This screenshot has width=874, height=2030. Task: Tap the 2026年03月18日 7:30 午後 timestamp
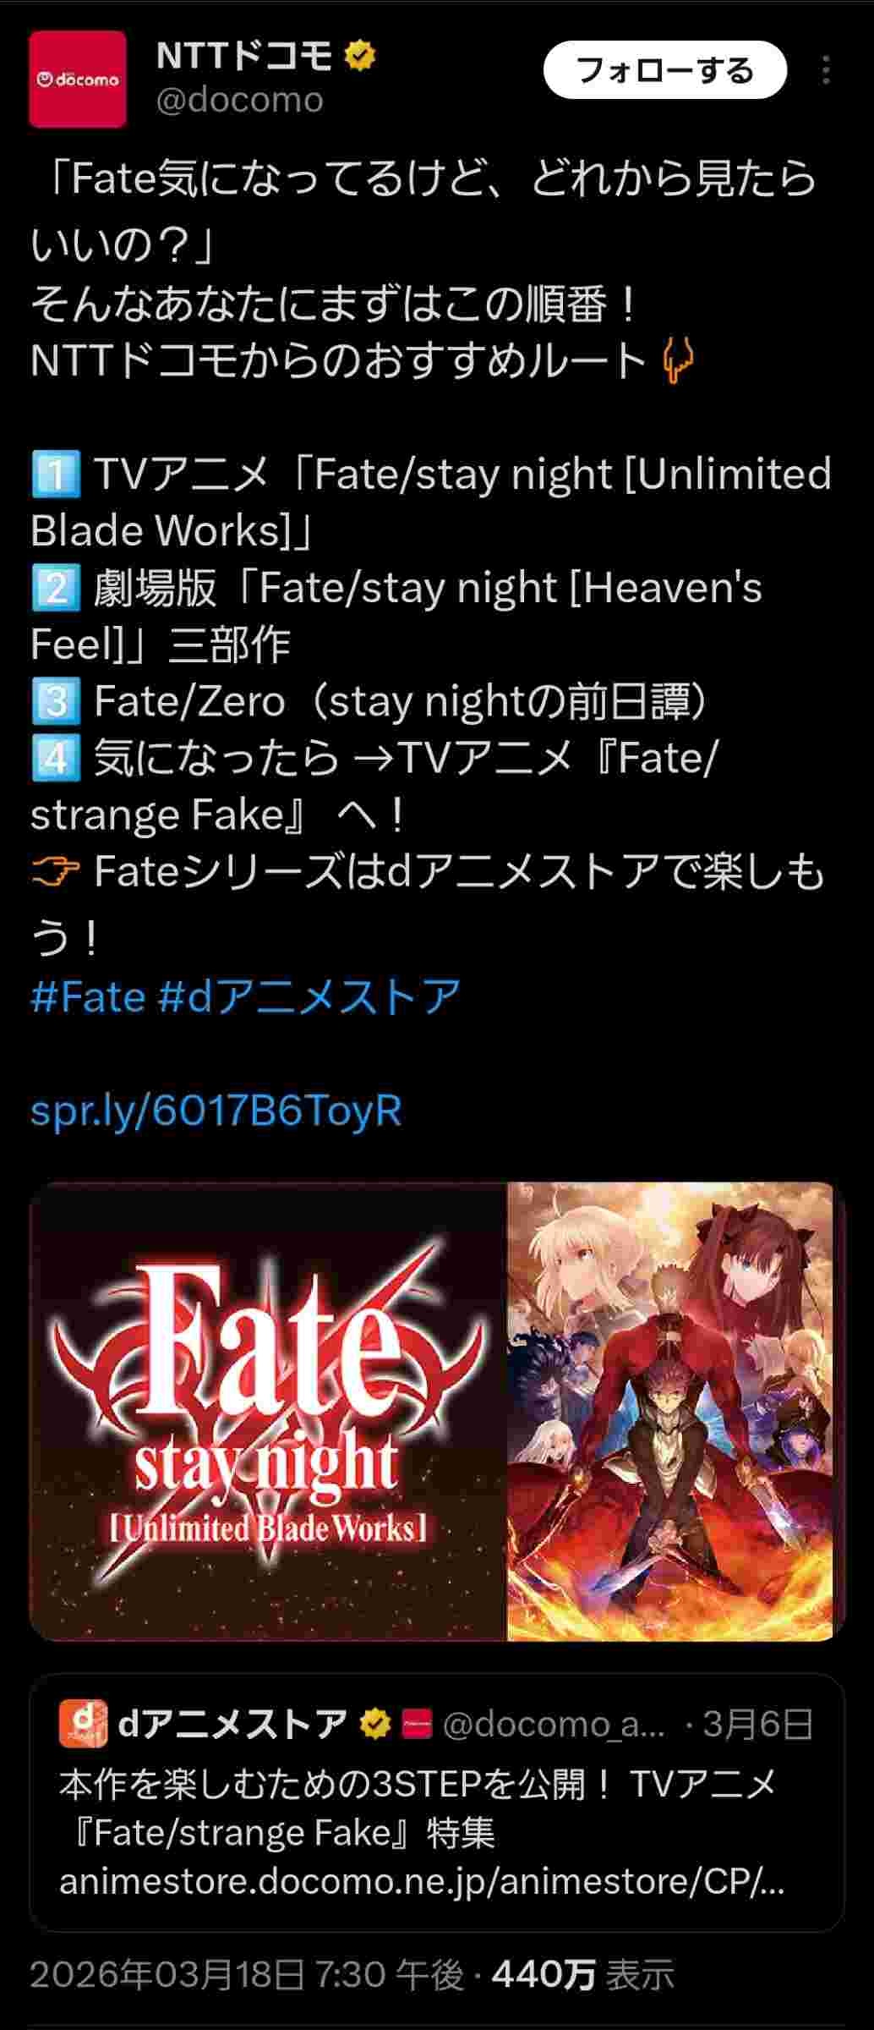coord(247,1975)
